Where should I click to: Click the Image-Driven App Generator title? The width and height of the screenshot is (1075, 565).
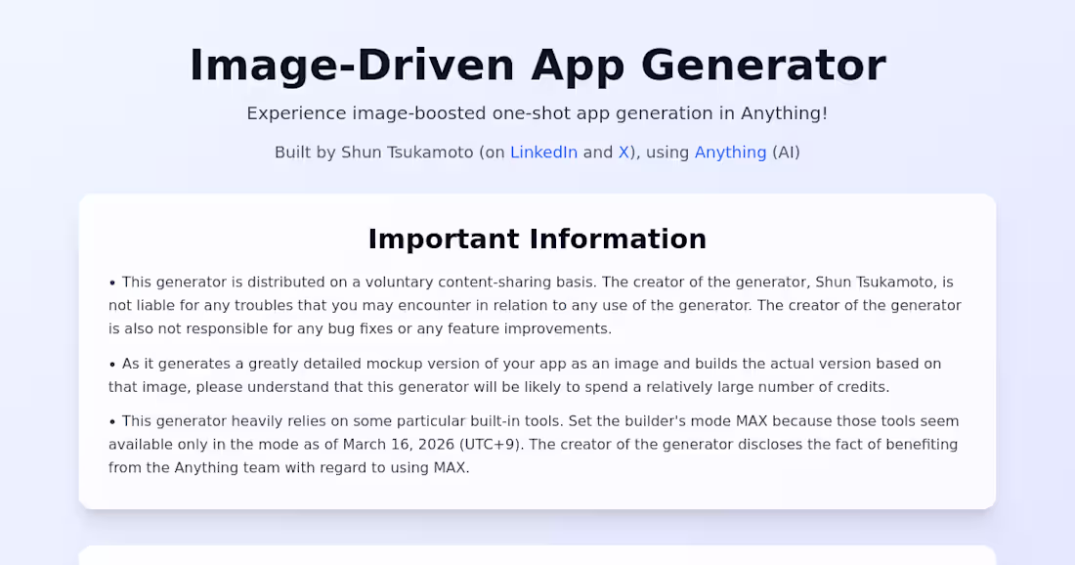537,65
